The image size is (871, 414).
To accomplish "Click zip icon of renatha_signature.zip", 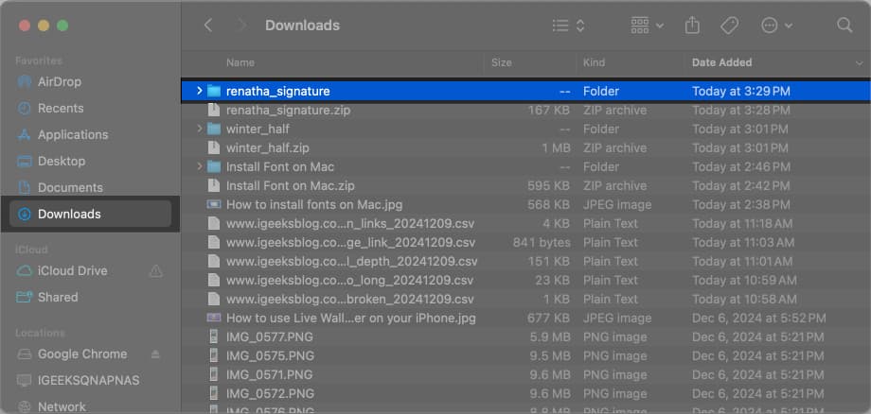I will point(213,110).
